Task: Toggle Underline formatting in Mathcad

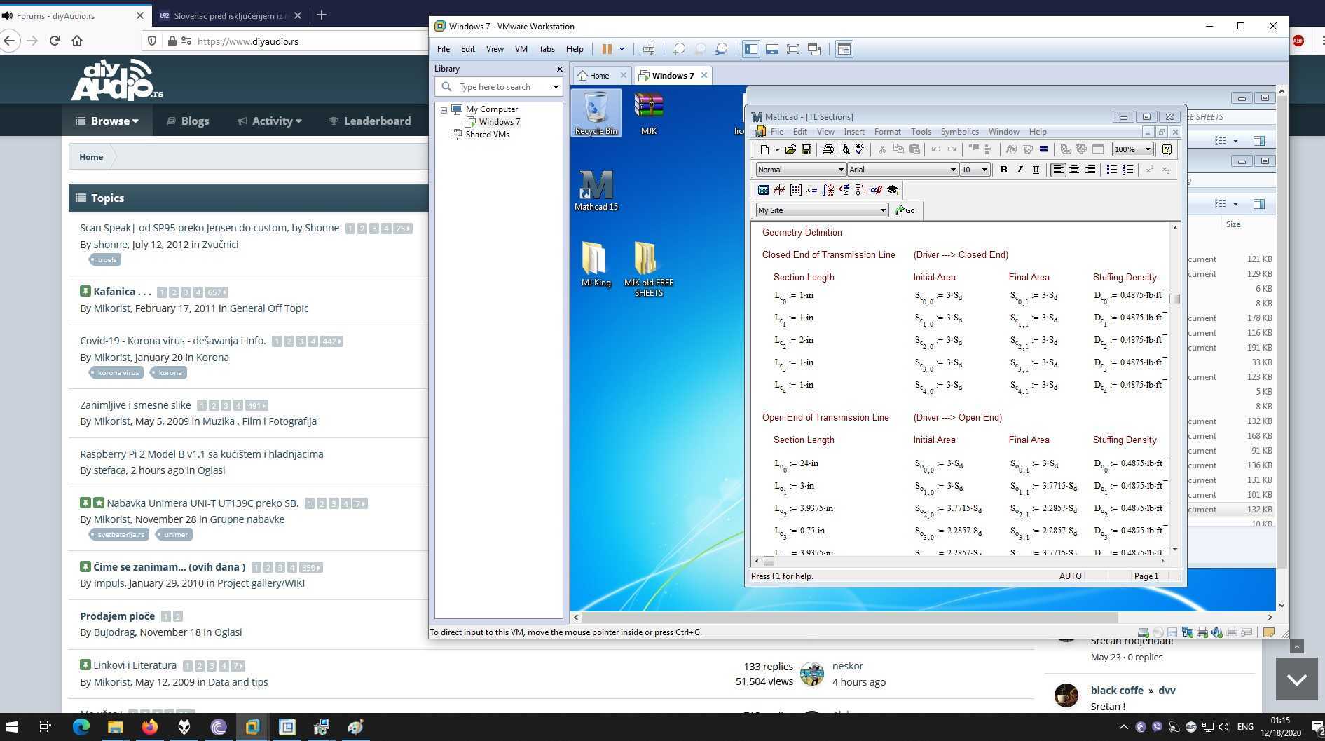Action: coord(1036,170)
